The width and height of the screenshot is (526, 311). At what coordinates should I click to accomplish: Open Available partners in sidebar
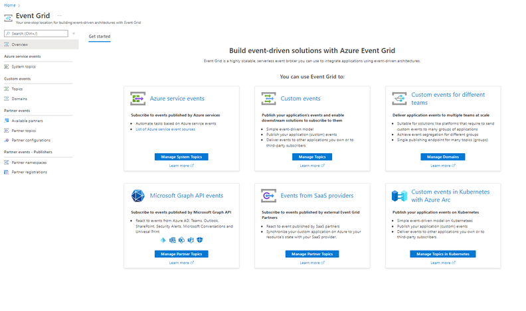pos(27,121)
